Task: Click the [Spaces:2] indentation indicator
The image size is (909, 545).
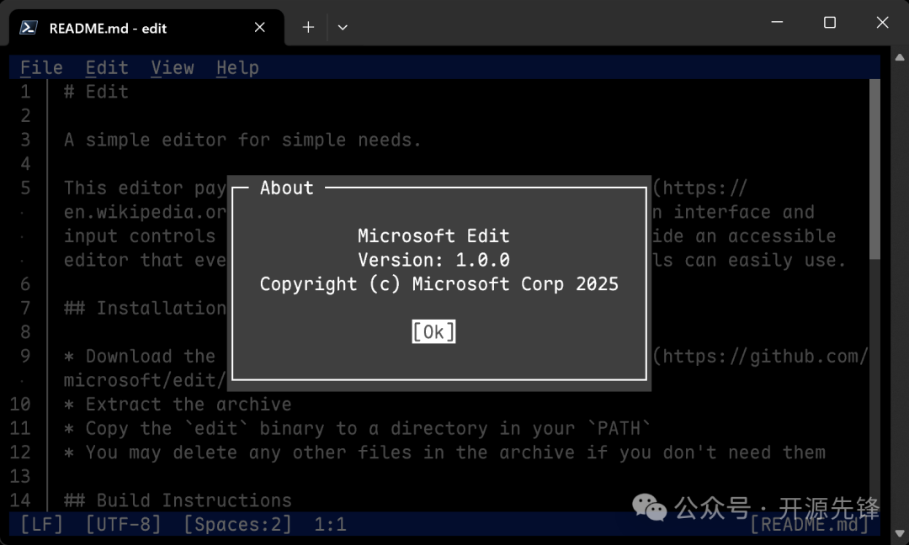Action: 237,524
